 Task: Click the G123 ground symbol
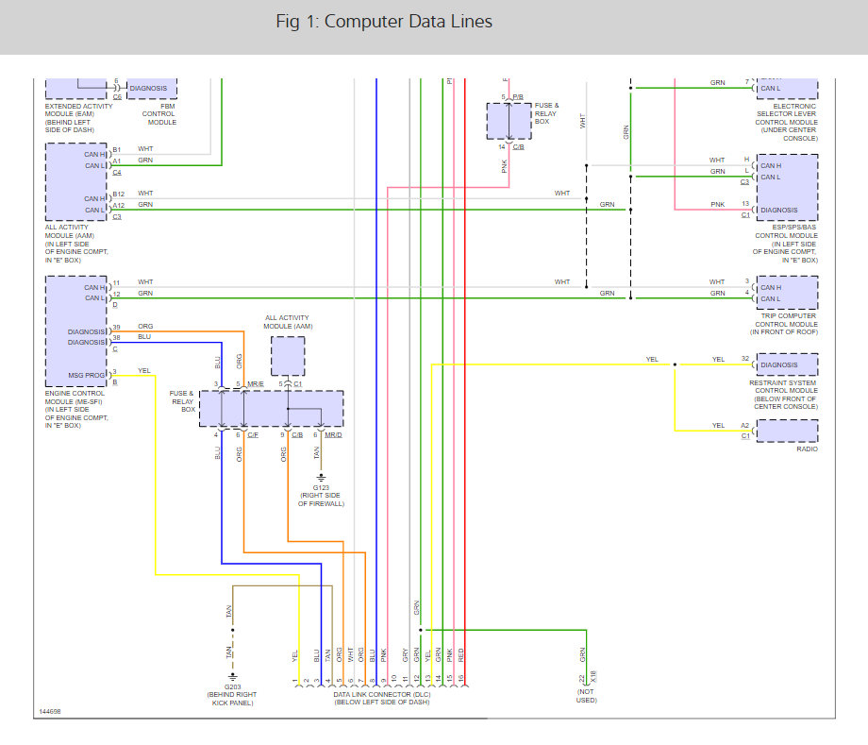[x=321, y=477]
